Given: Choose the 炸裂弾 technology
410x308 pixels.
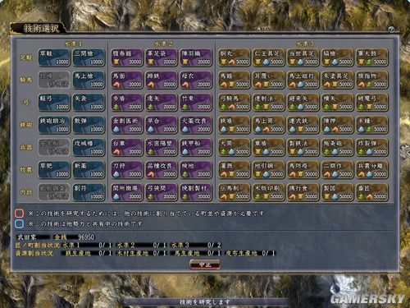Looking at the screenshot, I should pyautogui.click(x=372, y=147).
